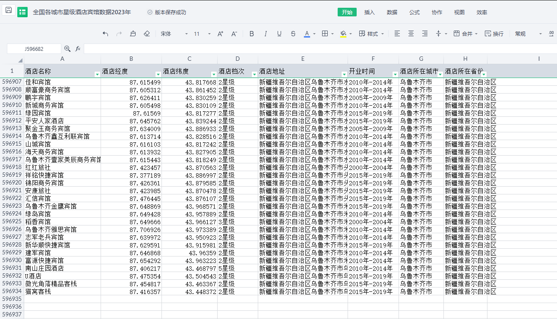Decrease font size with A- icon
The width and height of the screenshot is (557, 319).
pyautogui.click(x=234, y=34)
